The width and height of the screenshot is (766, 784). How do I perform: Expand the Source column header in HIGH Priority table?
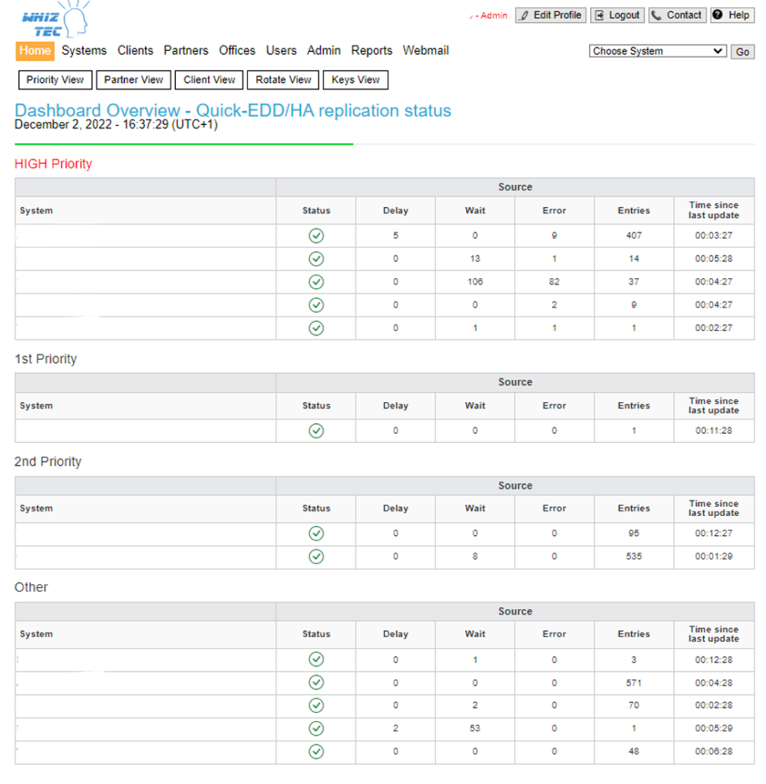[x=515, y=186]
